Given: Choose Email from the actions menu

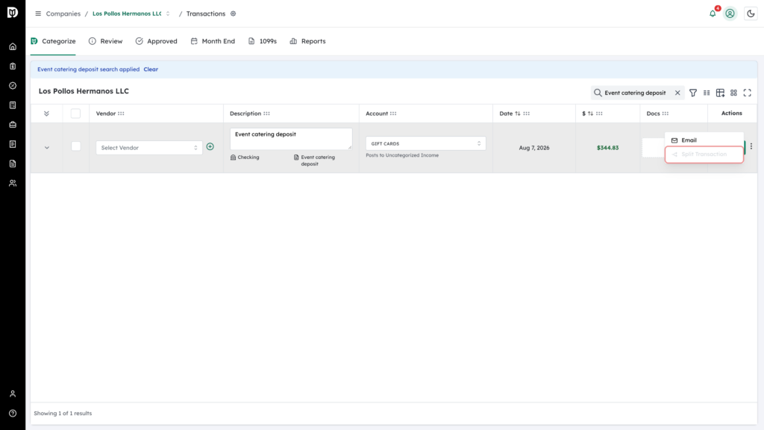Looking at the screenshot, I should pos(704,140).
